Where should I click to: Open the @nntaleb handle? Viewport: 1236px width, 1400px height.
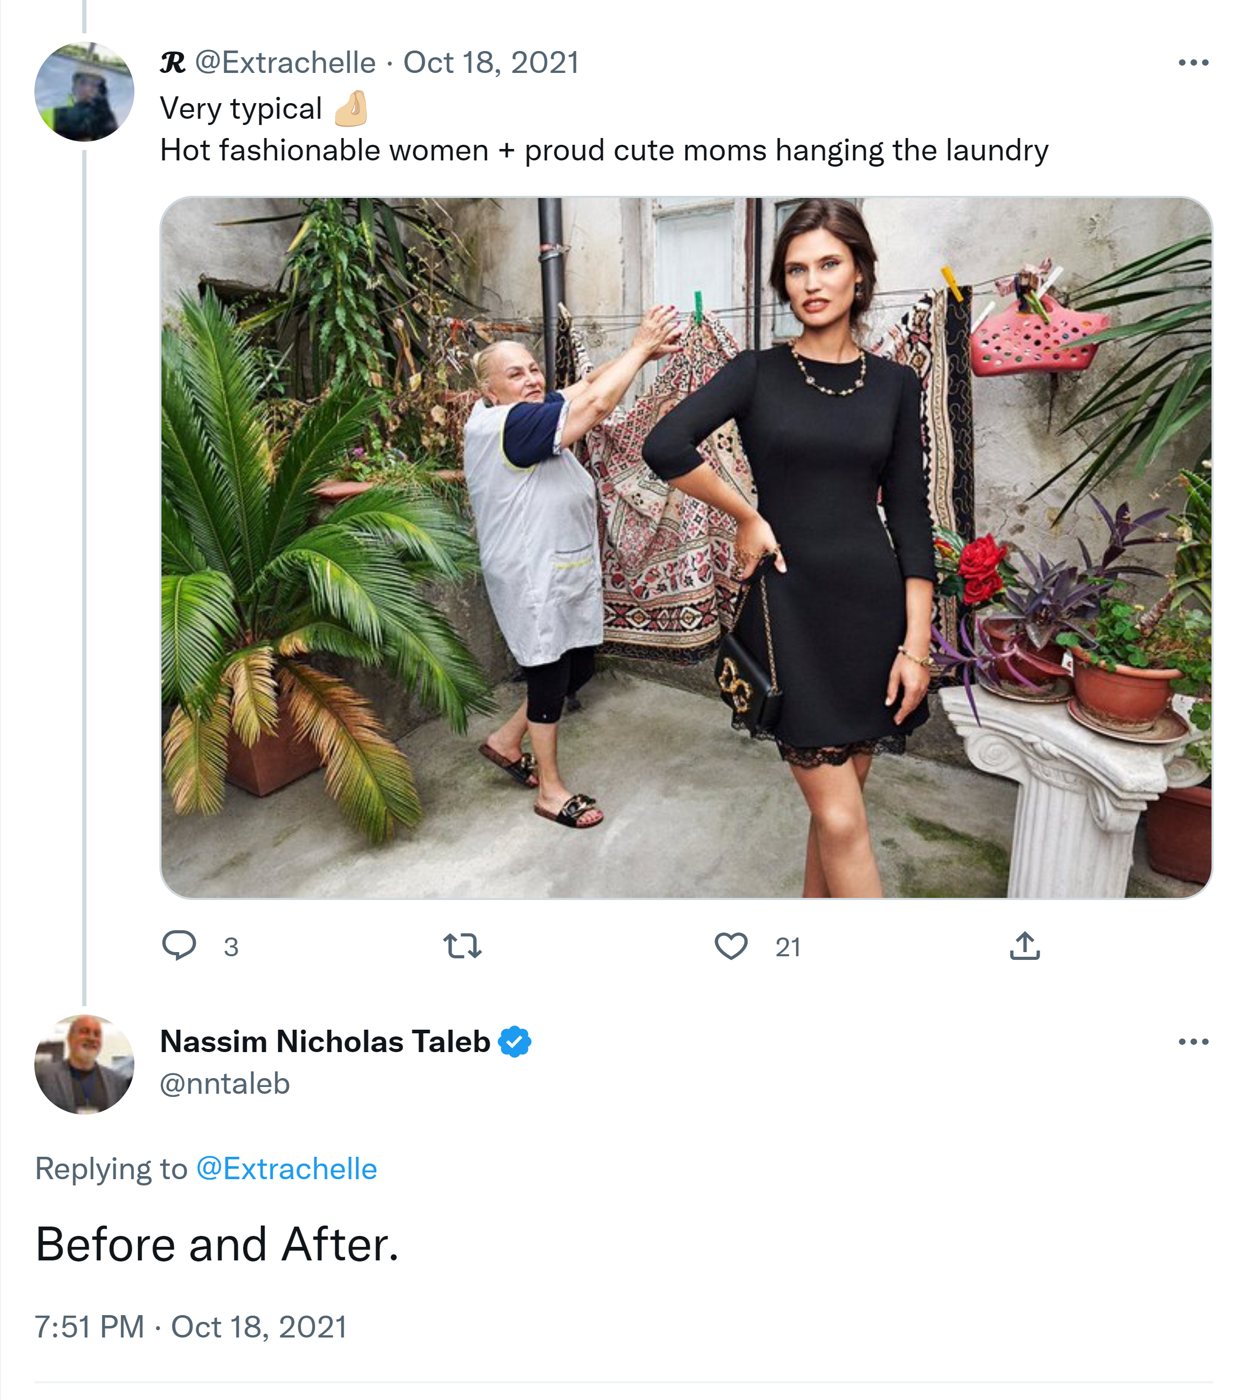click(x=224, y=1084)
